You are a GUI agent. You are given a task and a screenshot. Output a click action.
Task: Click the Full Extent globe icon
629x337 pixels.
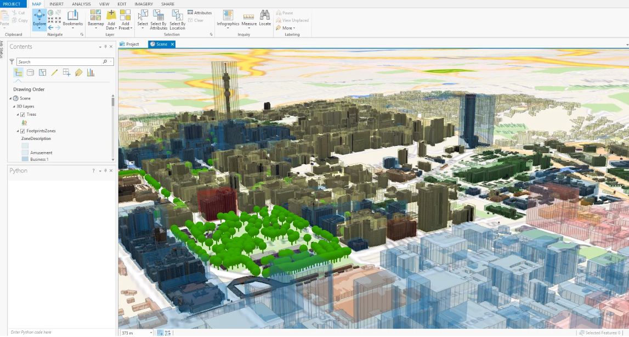50,13
